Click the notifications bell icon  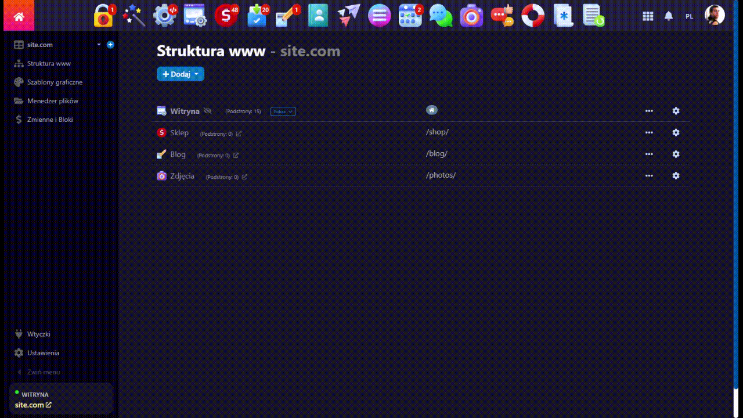point(669,16)
